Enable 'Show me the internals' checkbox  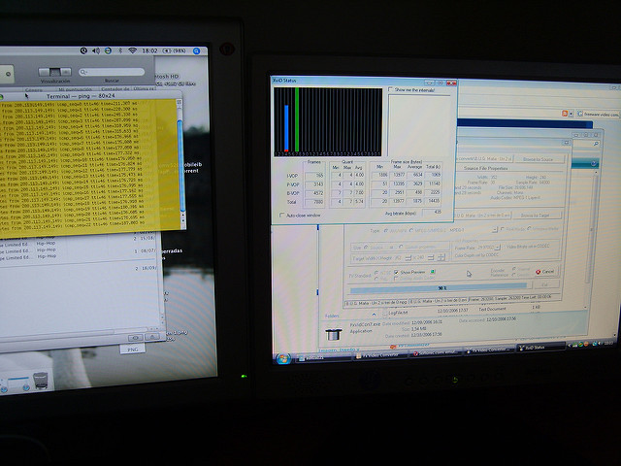388,89
